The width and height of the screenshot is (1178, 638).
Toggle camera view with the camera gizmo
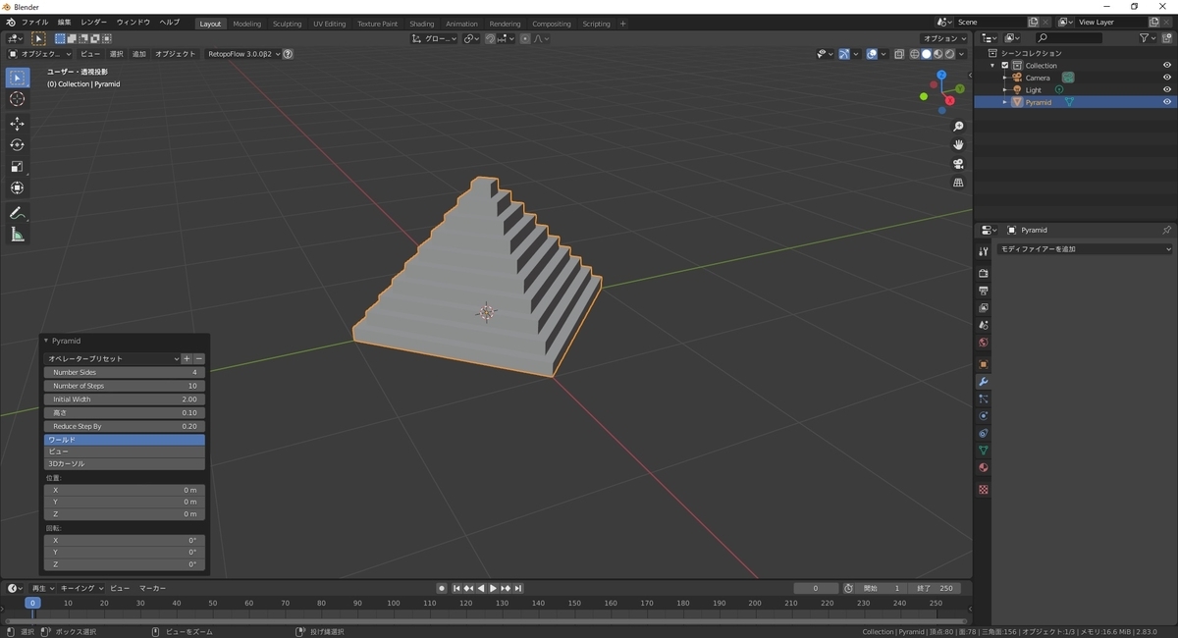(959, 164)
